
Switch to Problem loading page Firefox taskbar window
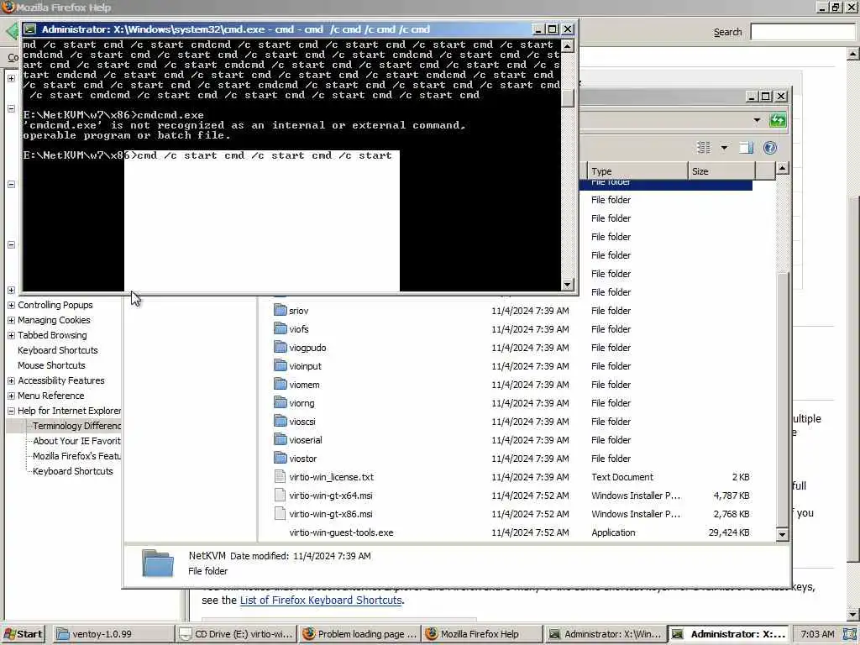pos(359,634)
